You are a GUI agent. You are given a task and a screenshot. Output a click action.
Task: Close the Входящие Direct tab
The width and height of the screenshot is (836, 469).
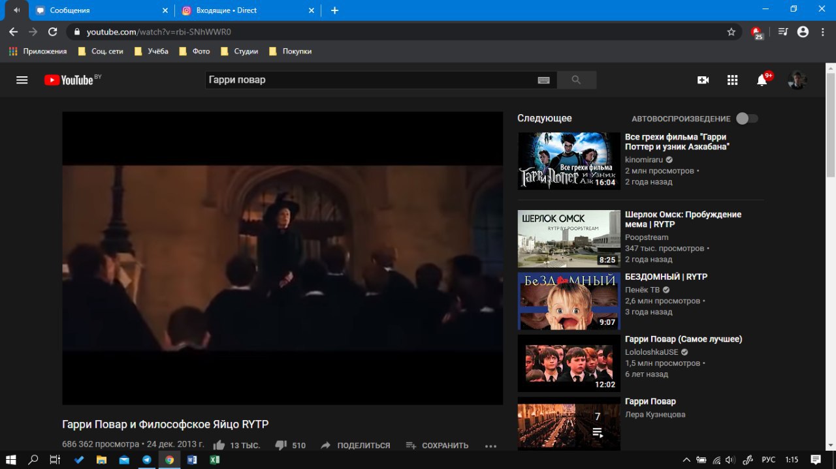pos(312,10)
